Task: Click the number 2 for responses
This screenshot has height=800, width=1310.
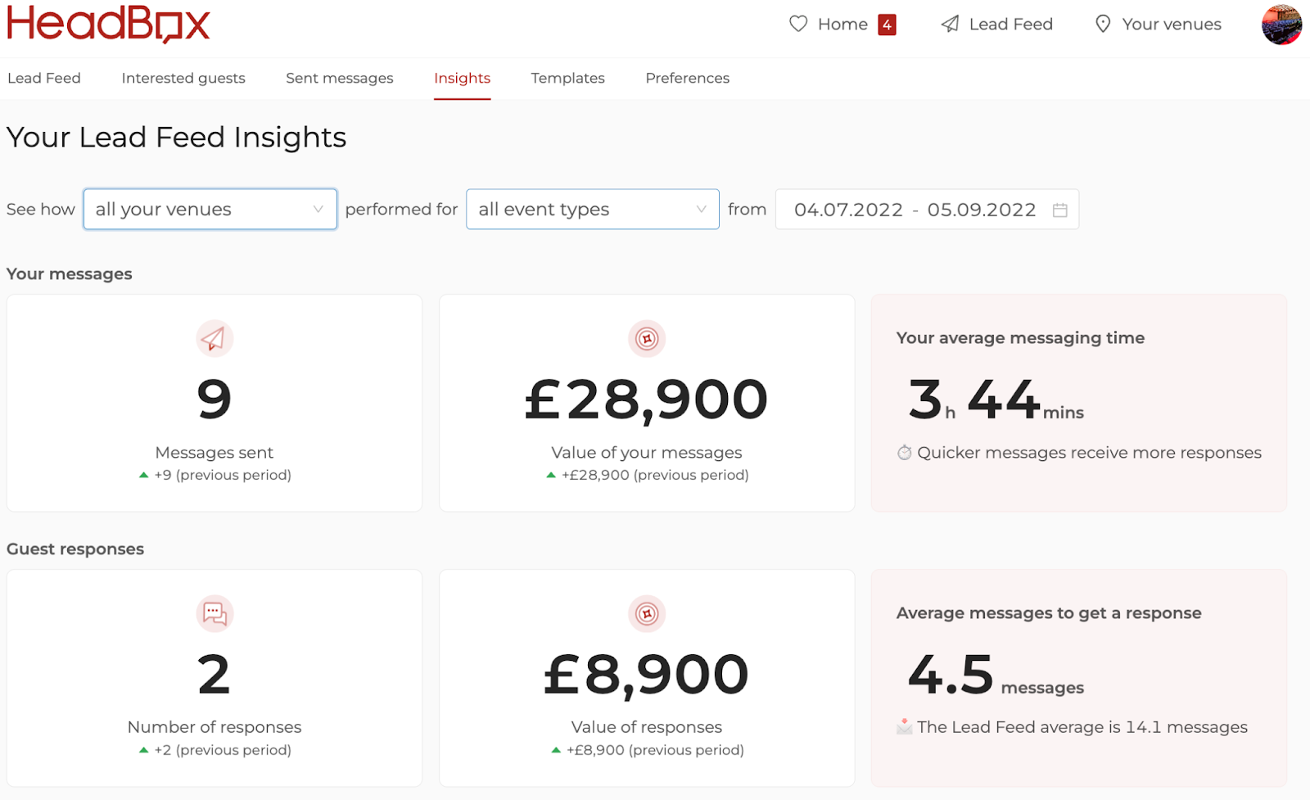Action: [215, 675]
